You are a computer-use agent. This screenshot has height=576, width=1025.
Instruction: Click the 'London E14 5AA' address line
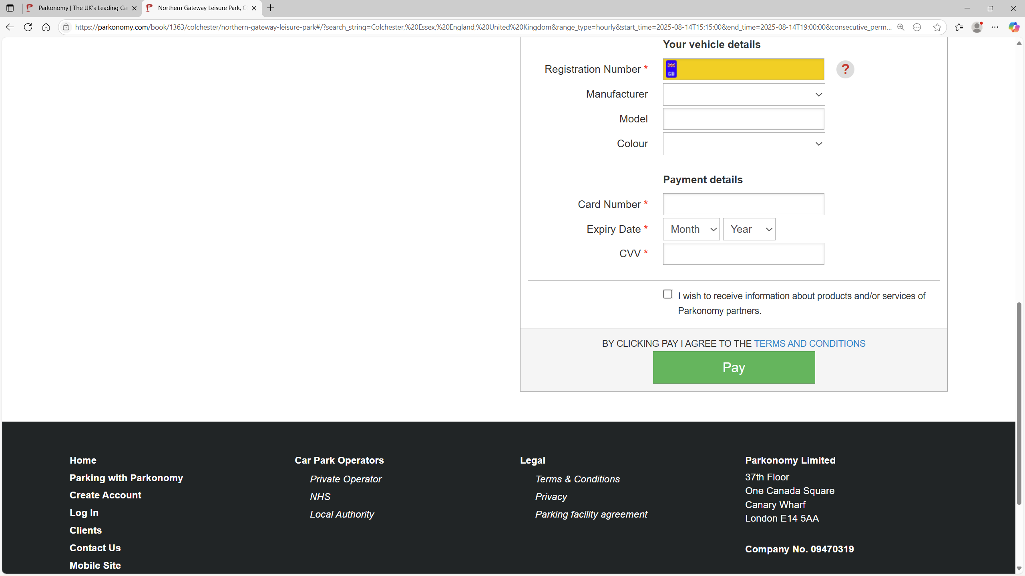[782, 518]
